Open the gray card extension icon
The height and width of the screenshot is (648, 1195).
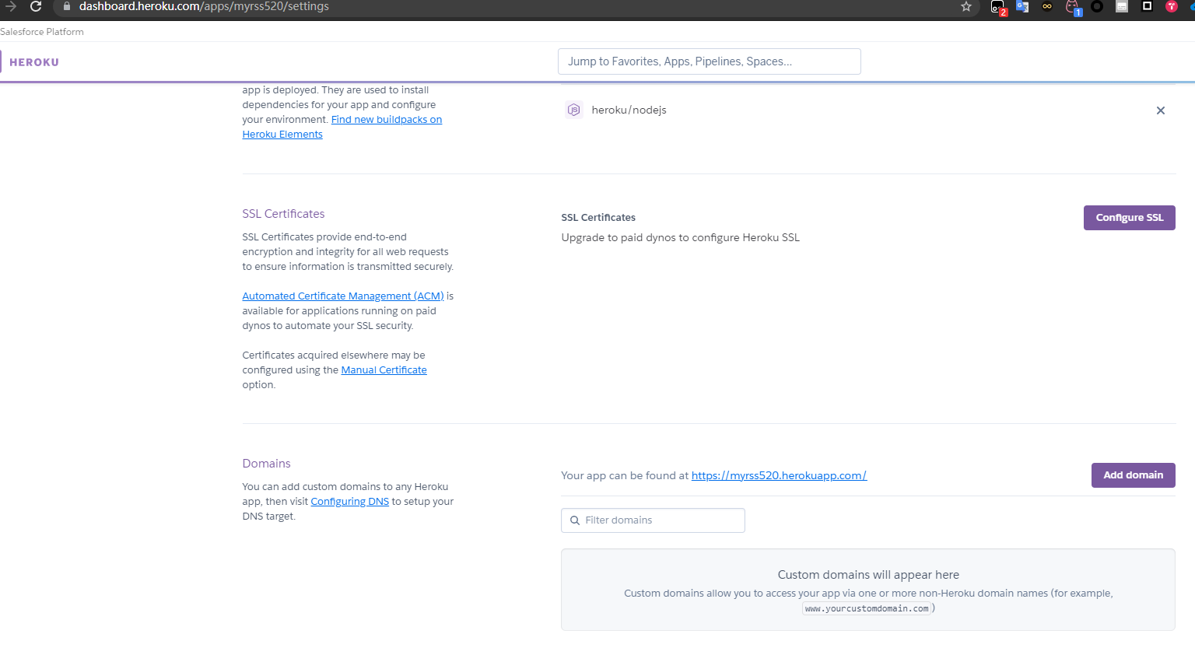point(1122,6)
